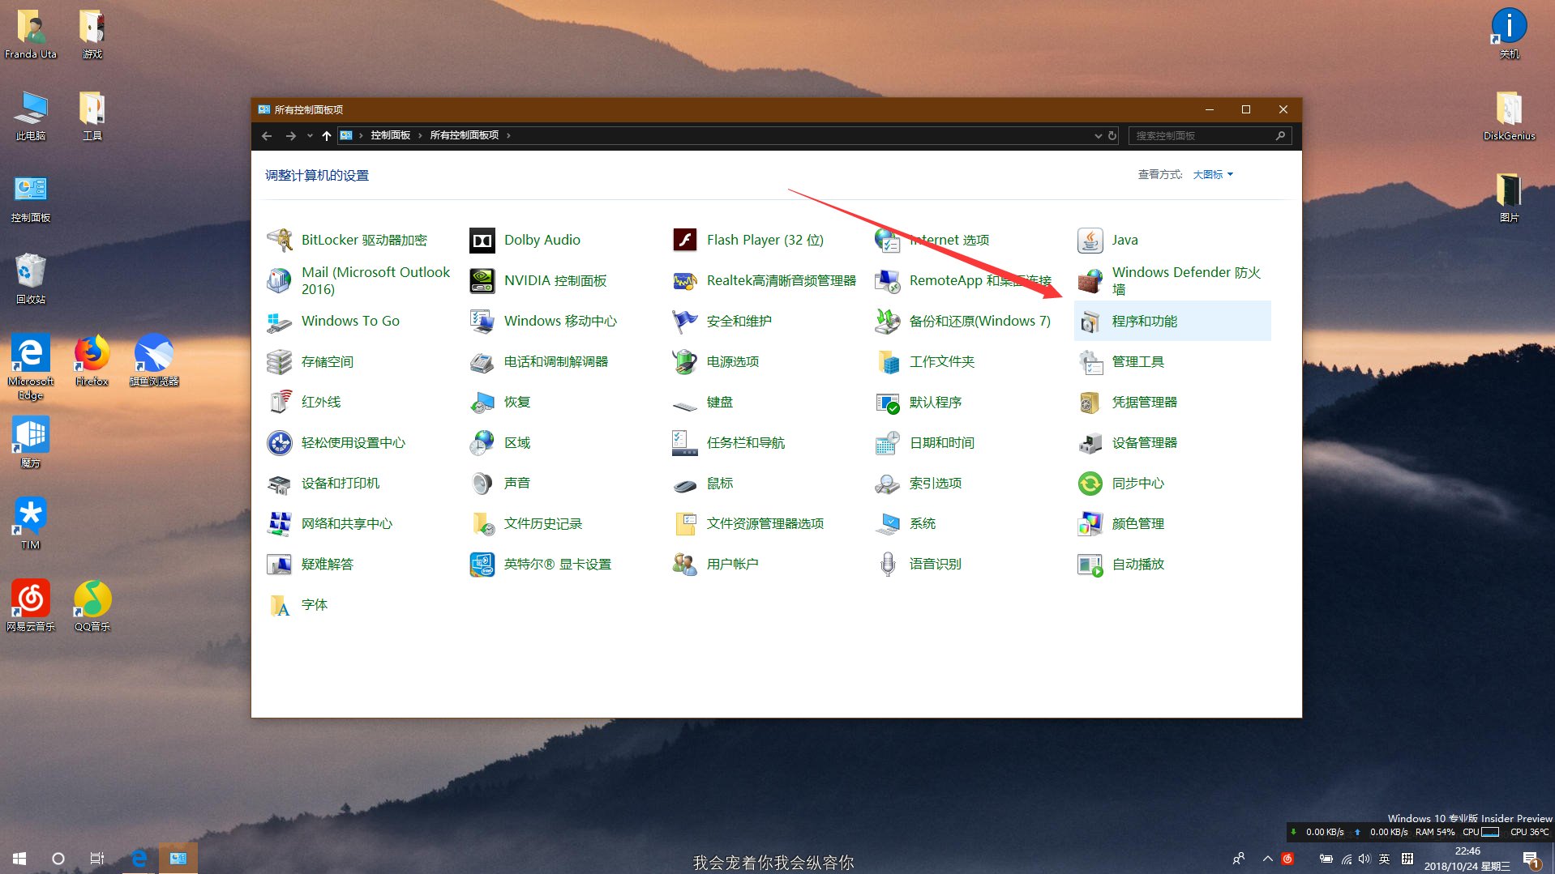
Task: Expand the address bar history dropdown
Action: point(1098,135)
